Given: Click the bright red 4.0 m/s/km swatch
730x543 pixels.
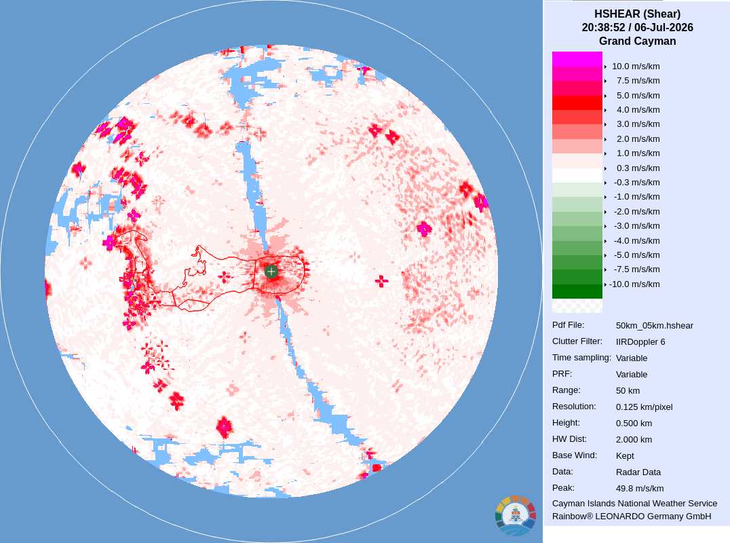Looking at the screenshot, I should pyautogui.click(x=577, y=102).
